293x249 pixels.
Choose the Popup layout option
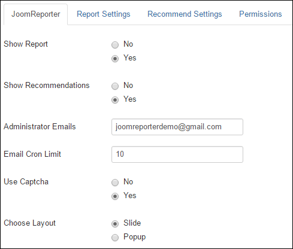tap(115, 238)
